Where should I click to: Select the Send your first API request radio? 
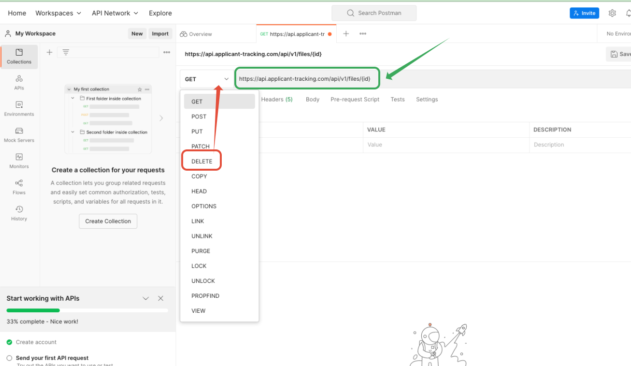9,358
